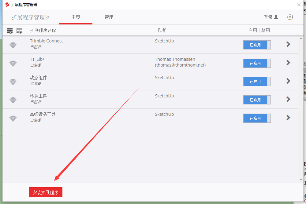This screenshot has height=204, width=306.
Task: Click 已签署 label under 高级镜头工具
Action: [36, 120]
